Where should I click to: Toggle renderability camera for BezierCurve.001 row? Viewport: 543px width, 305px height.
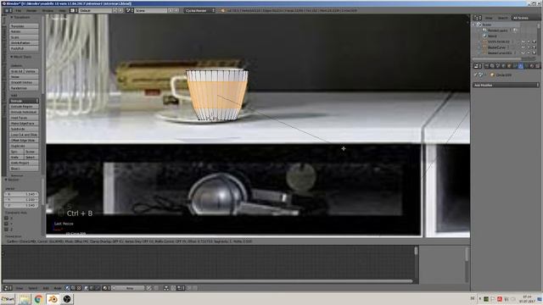click(x=535, y=53)
